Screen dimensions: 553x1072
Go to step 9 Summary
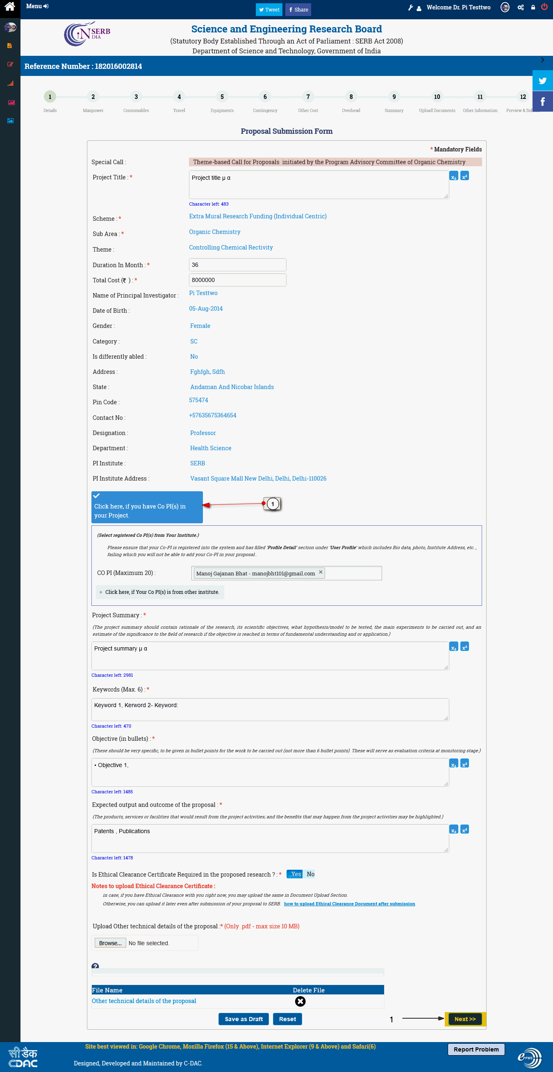pos(394,97)
